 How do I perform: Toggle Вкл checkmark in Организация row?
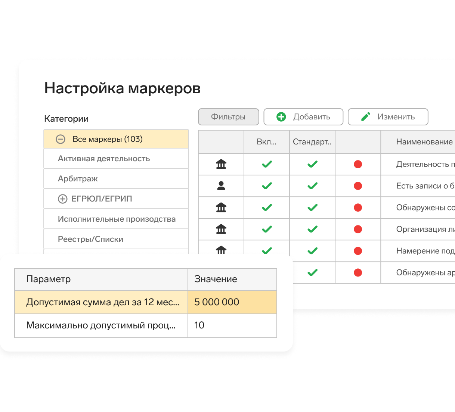(x=267, y=229)
